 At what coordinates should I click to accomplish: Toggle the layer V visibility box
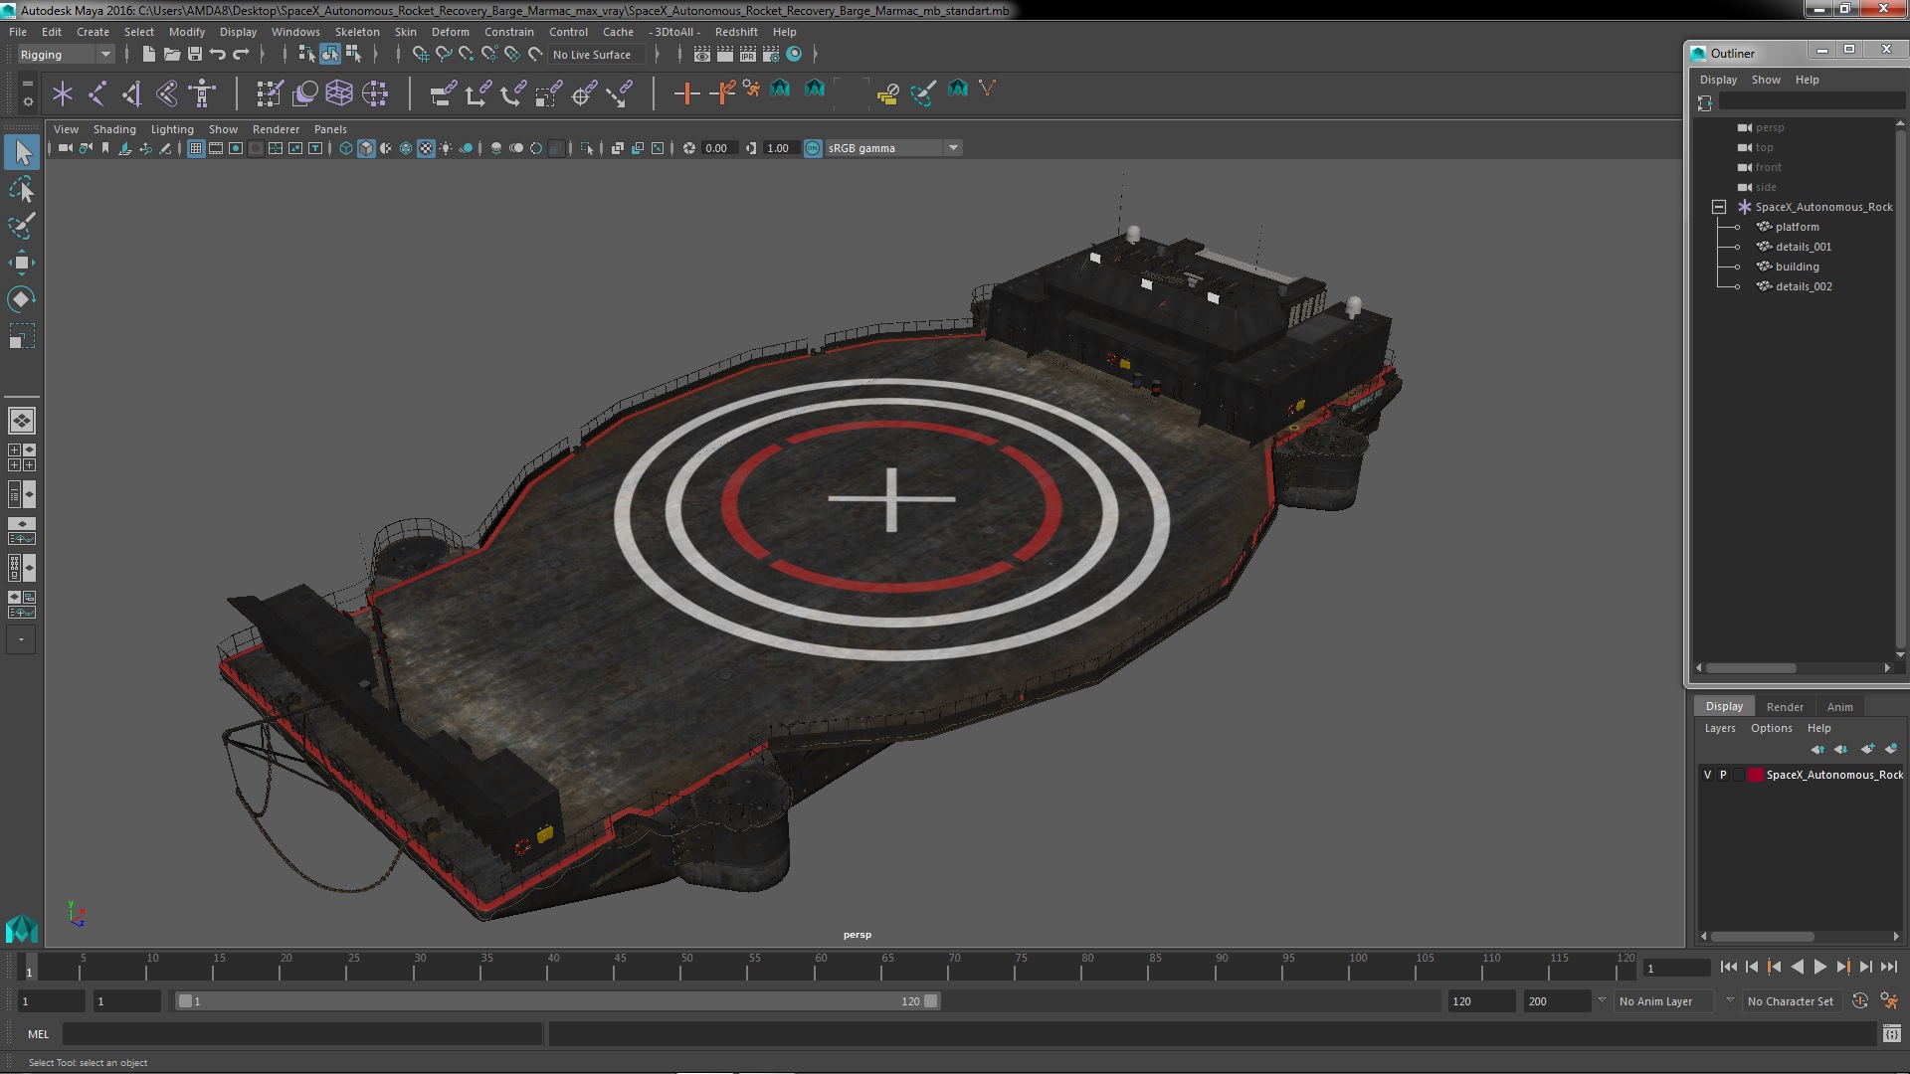pyautogui.click(x=1708, y=775)
